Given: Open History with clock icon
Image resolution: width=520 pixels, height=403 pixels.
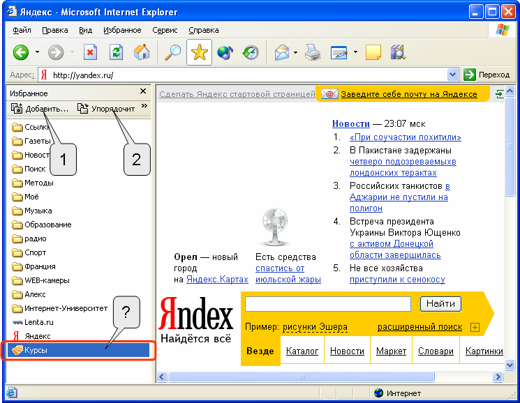Looking at the screenshot, I should click(251, 52).
